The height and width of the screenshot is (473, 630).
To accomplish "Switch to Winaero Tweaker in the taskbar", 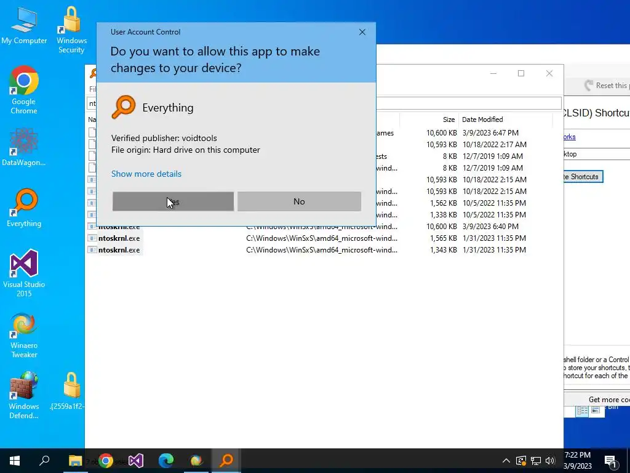I will point(196,461).
